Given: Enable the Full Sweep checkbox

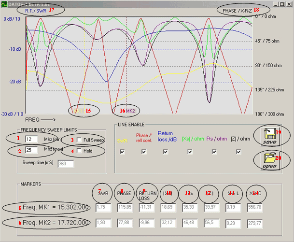Looking at the screenshot, I should point(79,140).
